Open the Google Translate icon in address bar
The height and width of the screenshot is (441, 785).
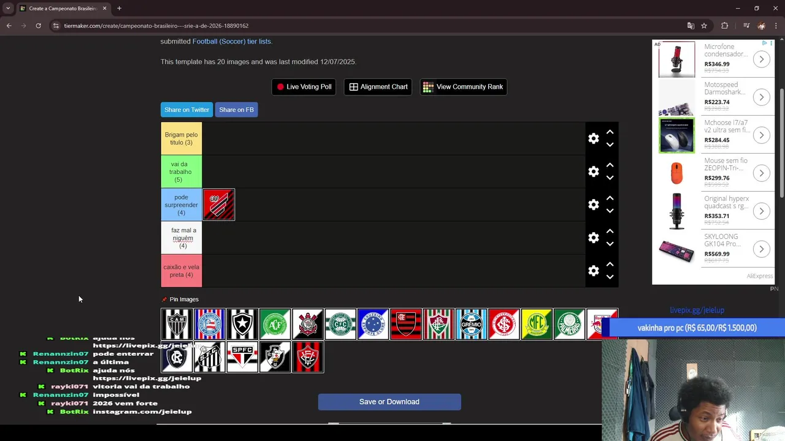point(691,26)
